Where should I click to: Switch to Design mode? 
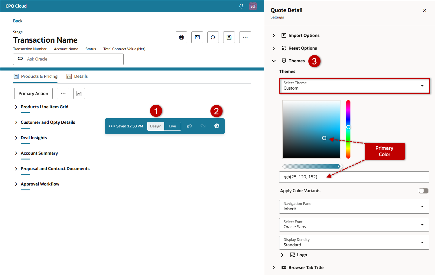coord(156,126)
